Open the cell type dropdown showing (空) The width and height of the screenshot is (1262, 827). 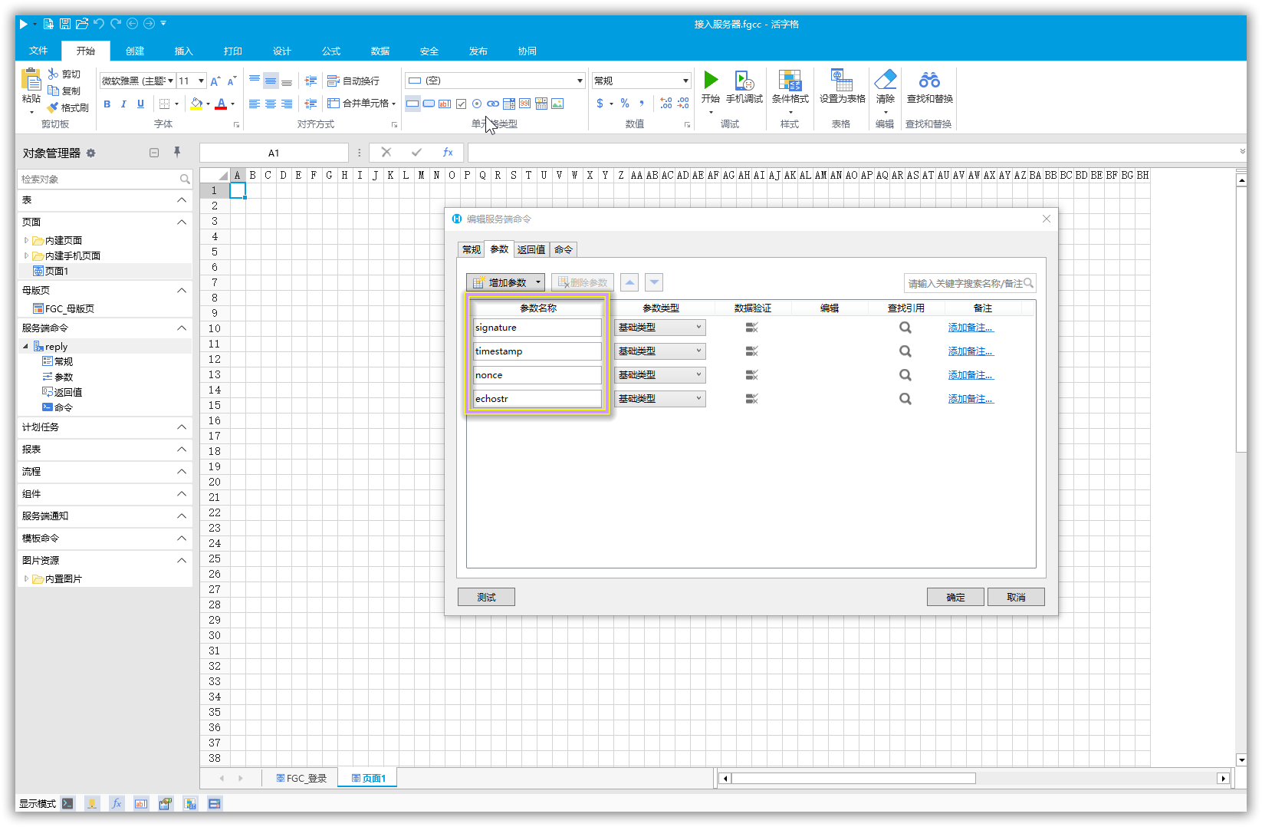(580, 81)
